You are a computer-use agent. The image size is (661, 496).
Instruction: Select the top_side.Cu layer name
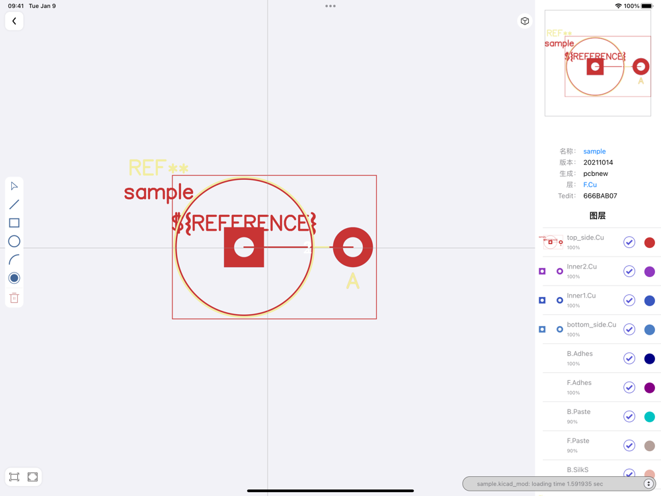(585, 237)
